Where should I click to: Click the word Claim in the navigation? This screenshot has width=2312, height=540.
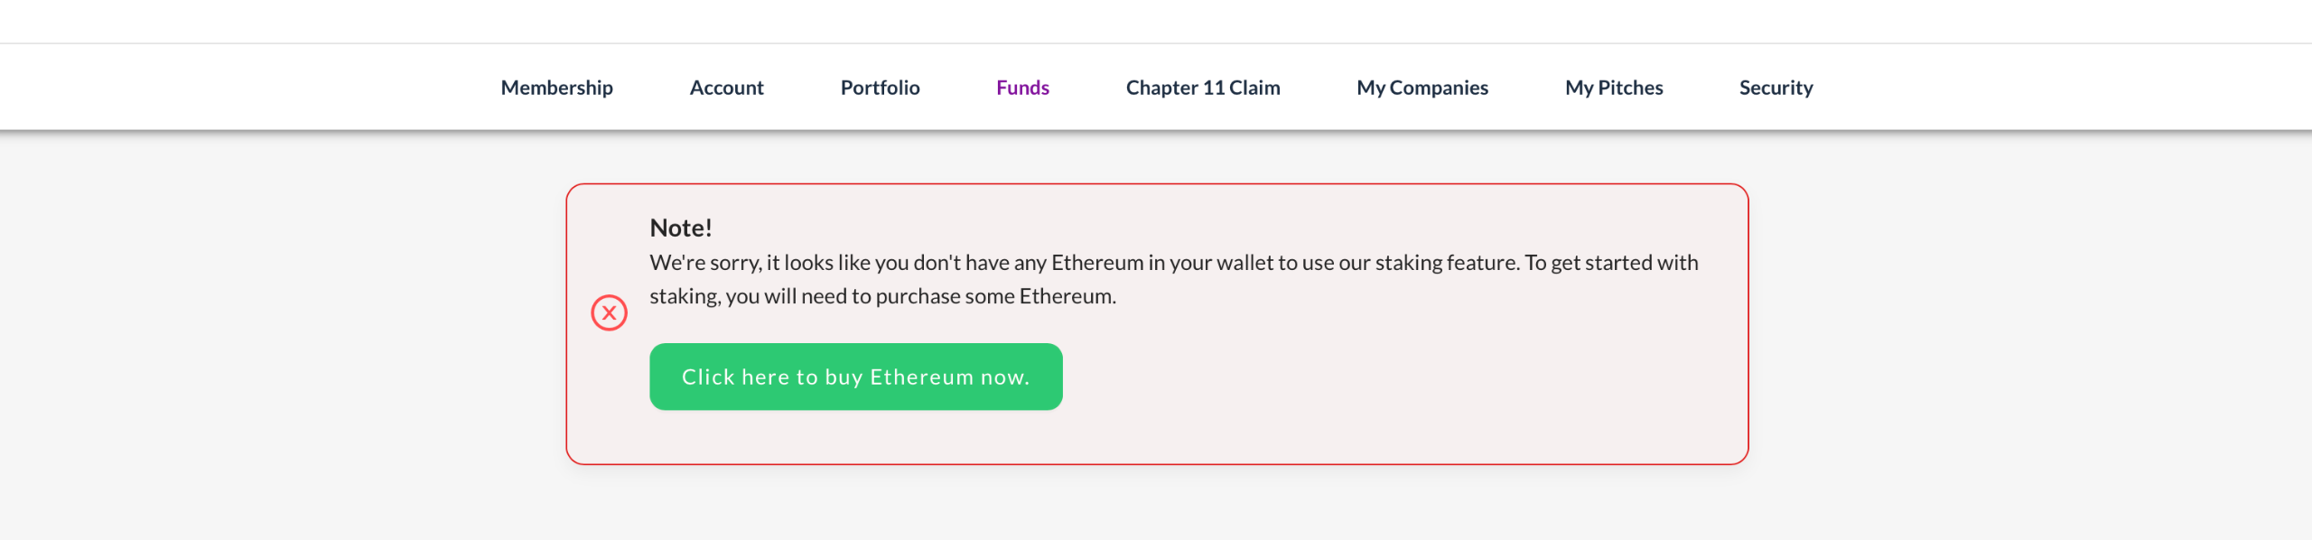(x=1254, y=88)
